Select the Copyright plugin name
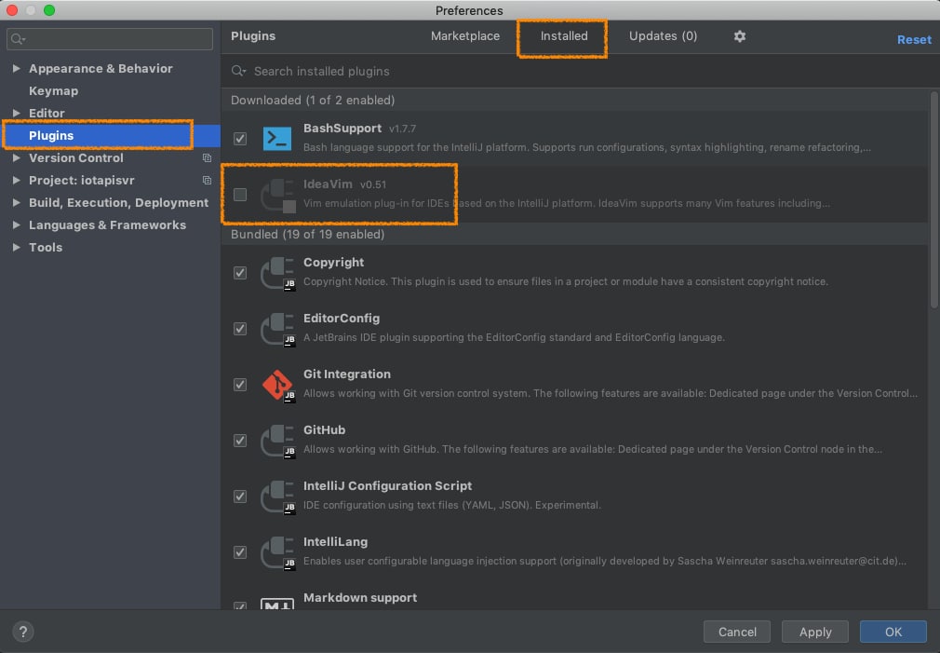The width and height of the screenshot is (940, 653). [x=334, y=263]
